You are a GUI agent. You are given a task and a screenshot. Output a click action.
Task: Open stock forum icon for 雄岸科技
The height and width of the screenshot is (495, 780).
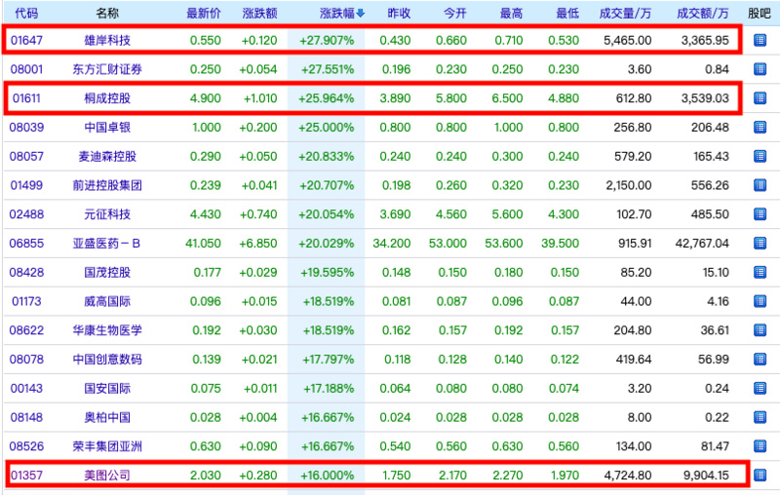point(760,40)
